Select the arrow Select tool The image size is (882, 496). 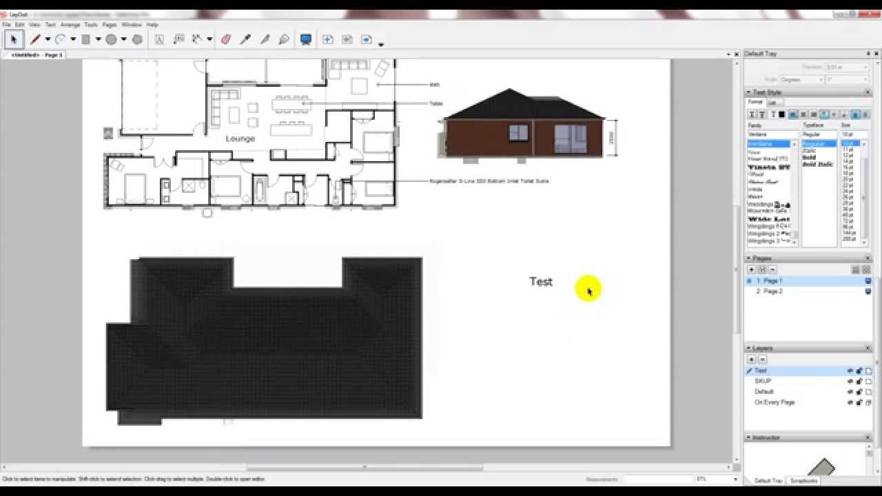[x=14, y=39]
